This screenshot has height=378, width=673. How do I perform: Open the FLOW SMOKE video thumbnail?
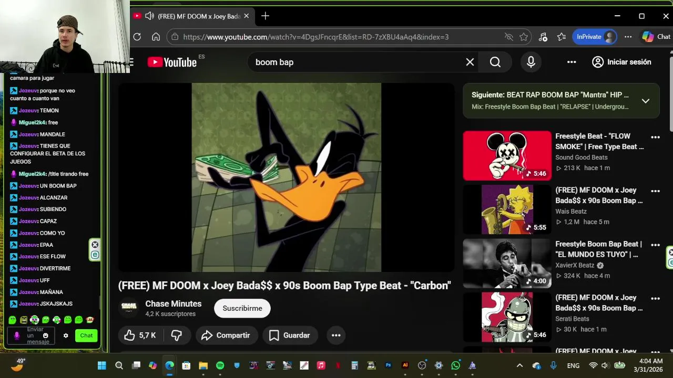[x=507, y=155]
